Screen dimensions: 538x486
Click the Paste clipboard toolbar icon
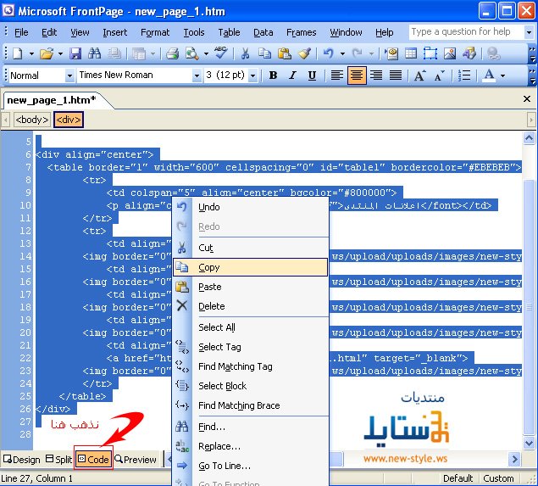coord(285,53)
